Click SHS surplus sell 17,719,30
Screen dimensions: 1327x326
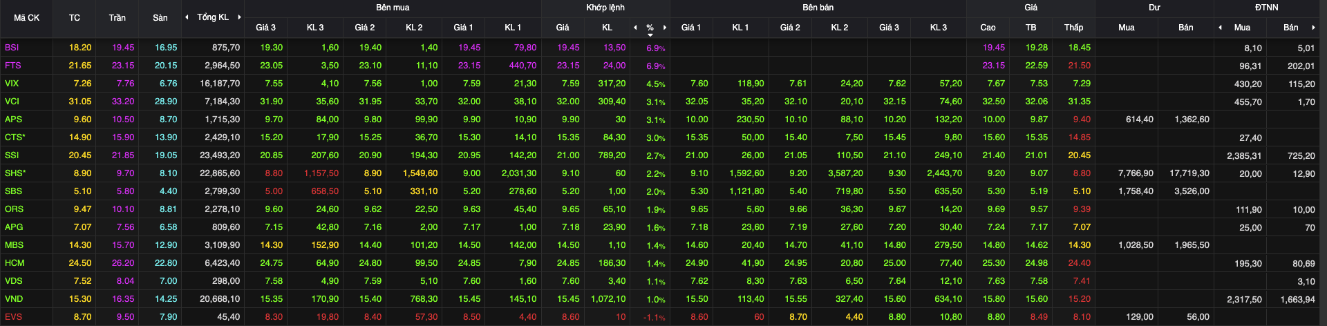pyautogui.click(x=1189, y=173)
